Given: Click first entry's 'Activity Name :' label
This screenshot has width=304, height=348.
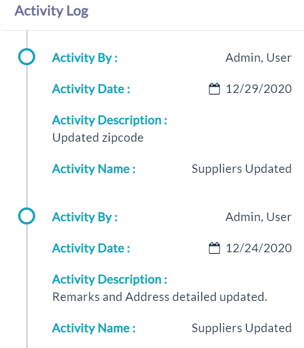Looking at the screenshot, I should (94, 169).
